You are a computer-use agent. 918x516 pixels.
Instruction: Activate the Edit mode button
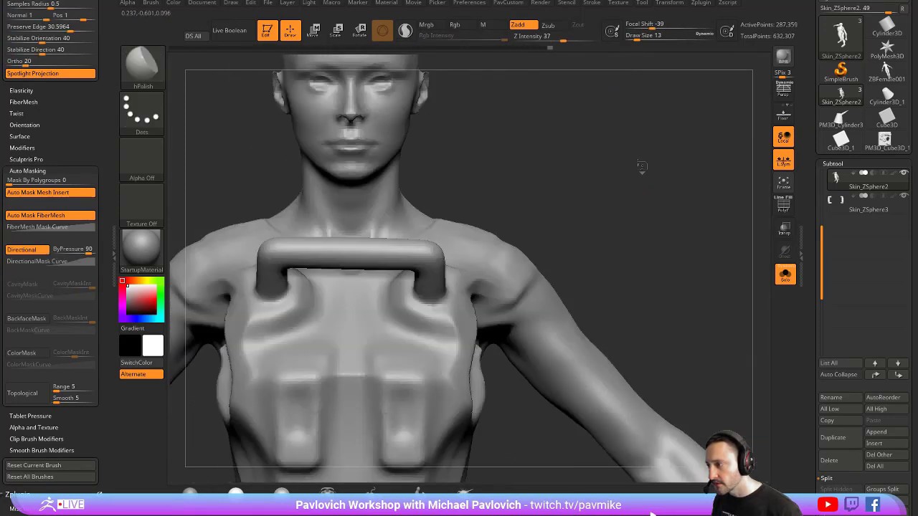tap(267, 30)
